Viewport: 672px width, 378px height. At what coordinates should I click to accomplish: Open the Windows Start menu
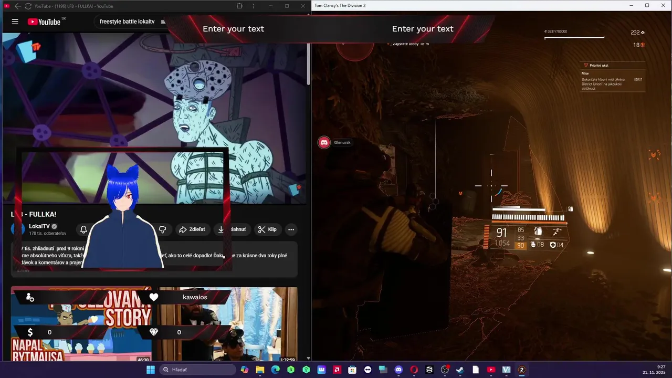tap(151, 370)
